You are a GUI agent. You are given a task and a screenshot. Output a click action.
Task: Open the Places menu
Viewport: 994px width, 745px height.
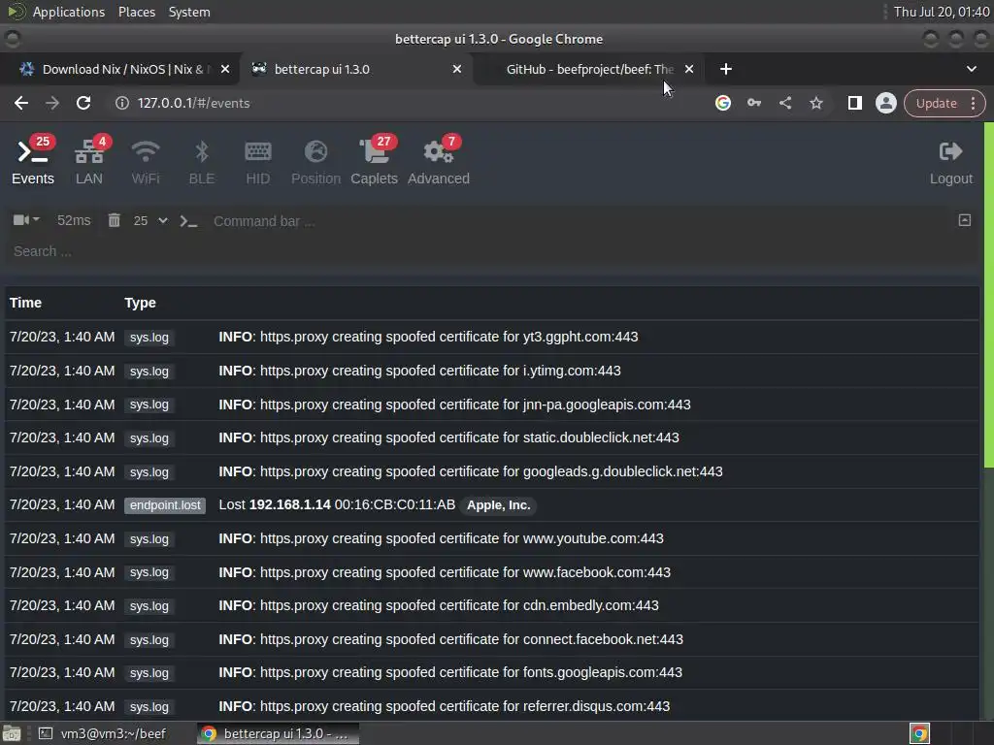coord(136,12)
